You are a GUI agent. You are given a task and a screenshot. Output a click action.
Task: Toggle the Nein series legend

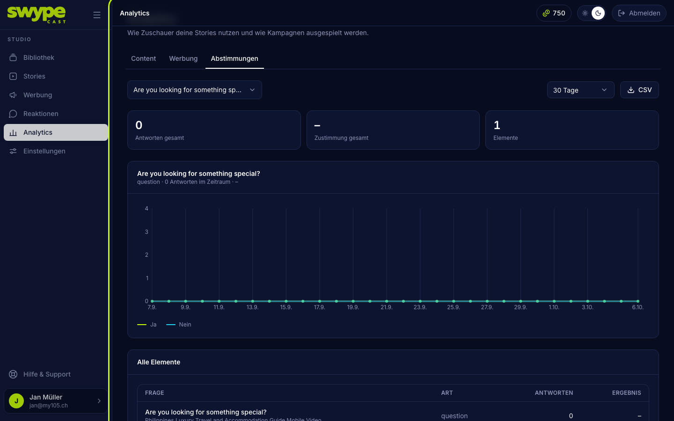coord(179,325)
